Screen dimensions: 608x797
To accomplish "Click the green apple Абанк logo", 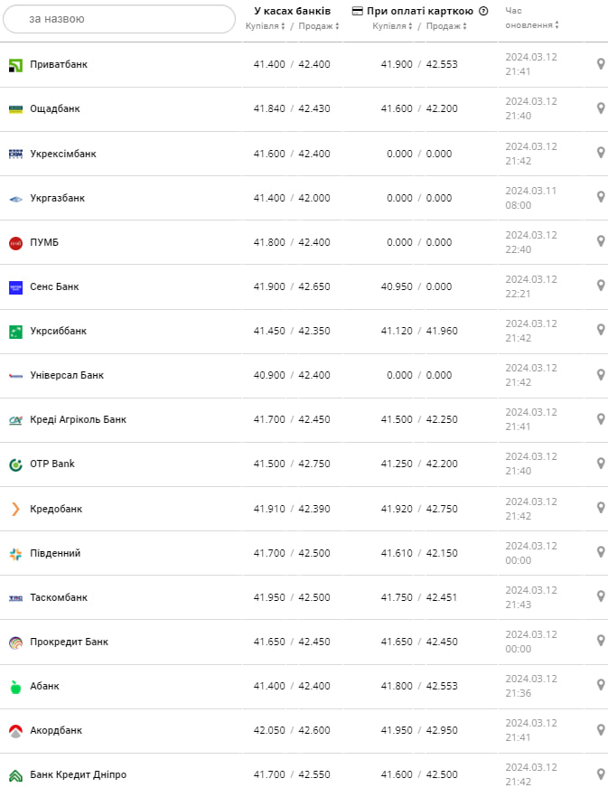I will tap(15, 687).
